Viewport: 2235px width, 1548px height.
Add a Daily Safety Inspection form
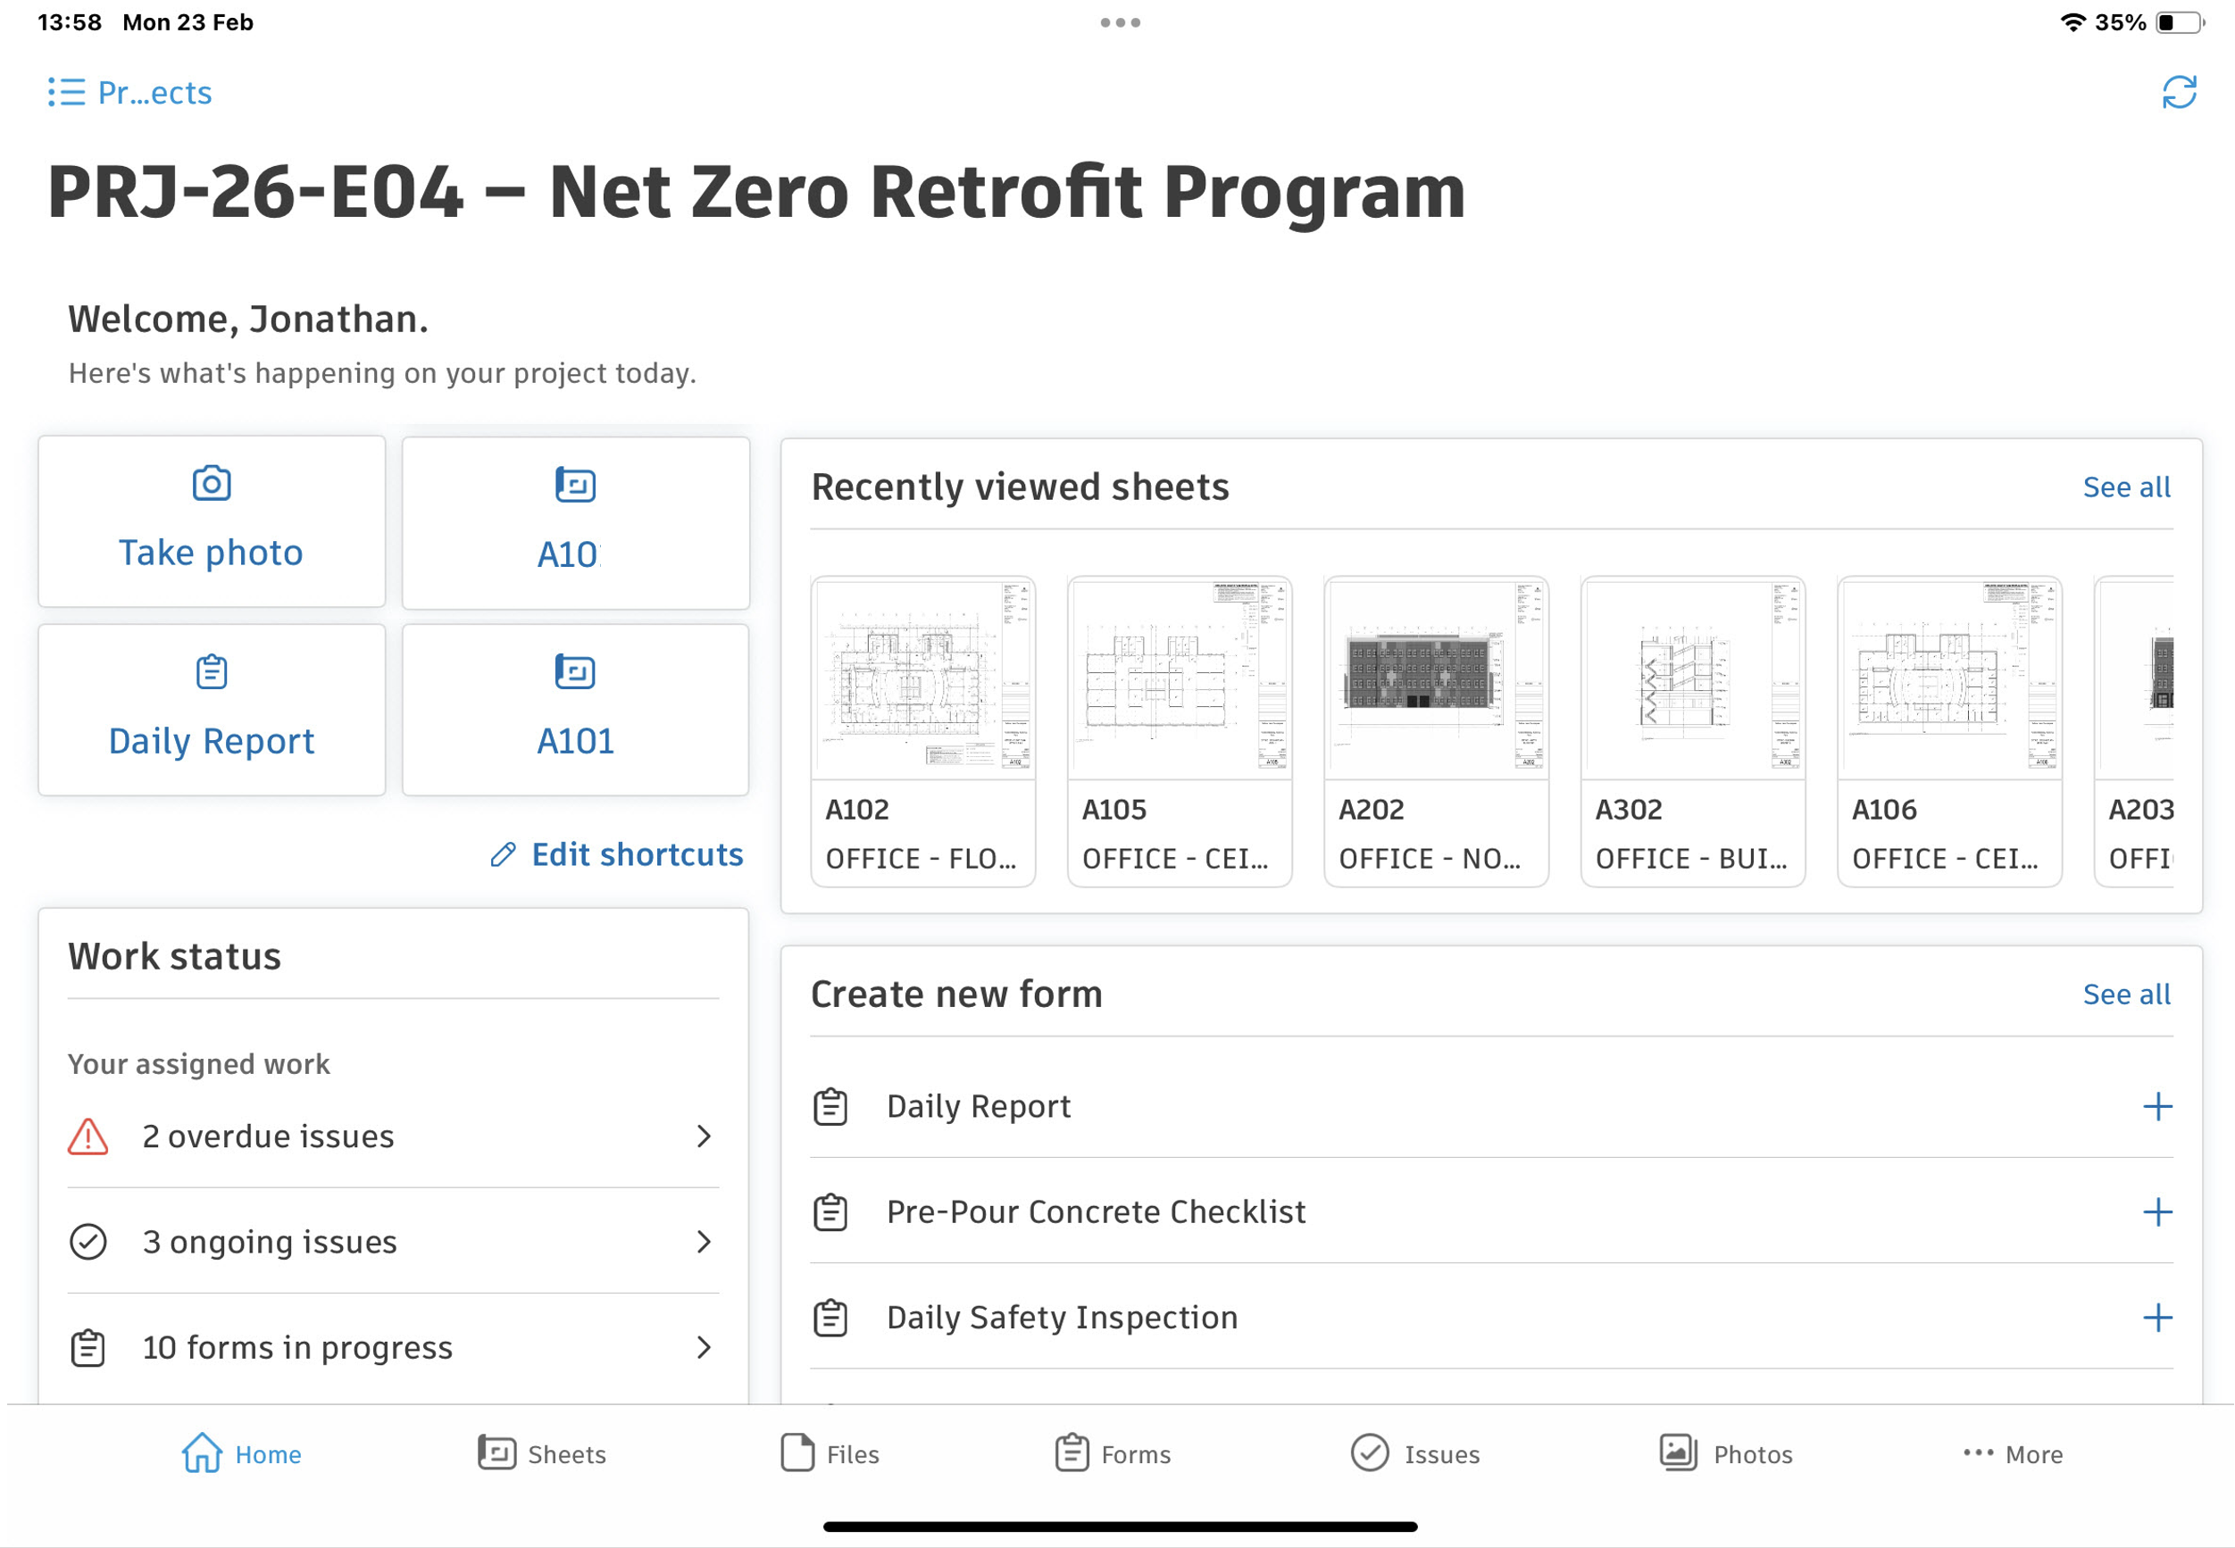pos(2156,1319)
